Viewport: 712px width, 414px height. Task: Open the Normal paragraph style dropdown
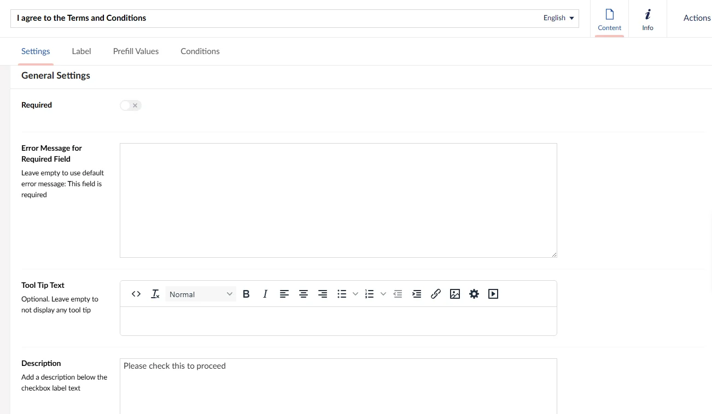201,294
